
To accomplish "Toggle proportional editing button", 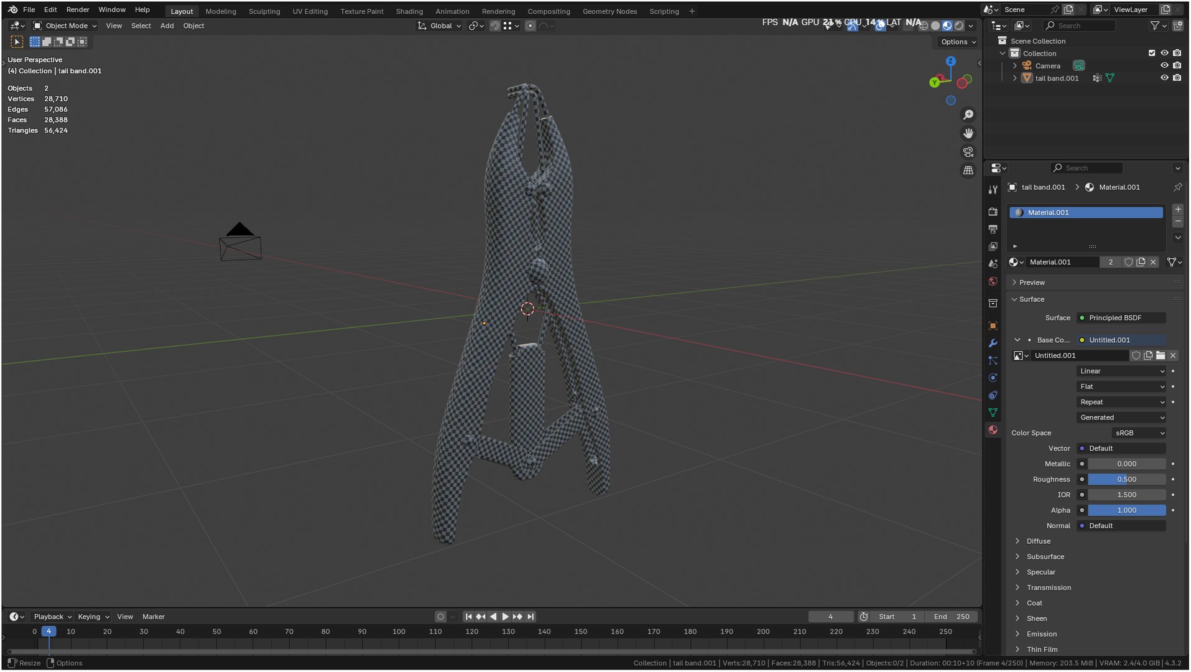I will [530, 26].
